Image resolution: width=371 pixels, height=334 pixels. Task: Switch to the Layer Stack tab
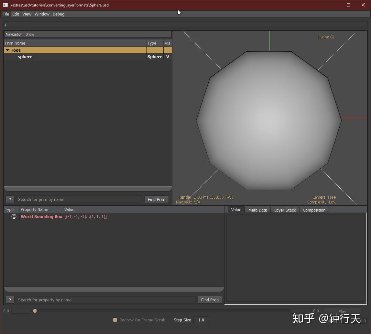point(285,210)
